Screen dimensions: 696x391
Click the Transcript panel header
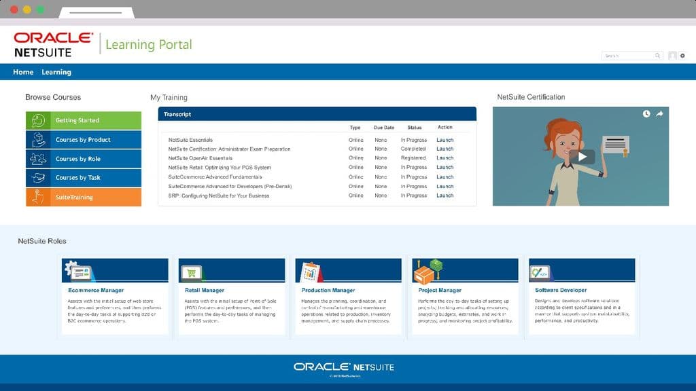tap(317, 114)
